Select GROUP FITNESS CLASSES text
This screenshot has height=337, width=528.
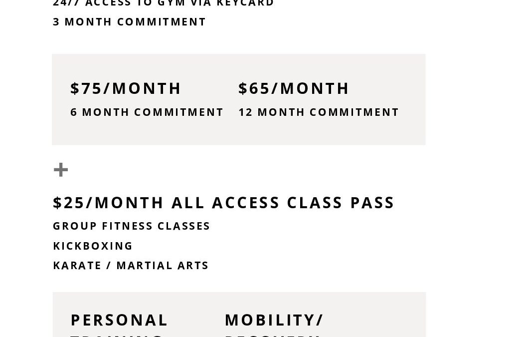tap(131, 226)
